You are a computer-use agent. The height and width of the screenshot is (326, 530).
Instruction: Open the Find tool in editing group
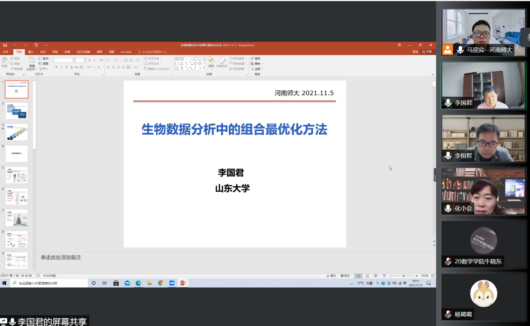(x=256, y=58)
